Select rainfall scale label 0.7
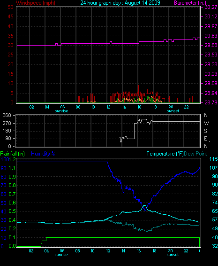 click(x=12, y=194)
